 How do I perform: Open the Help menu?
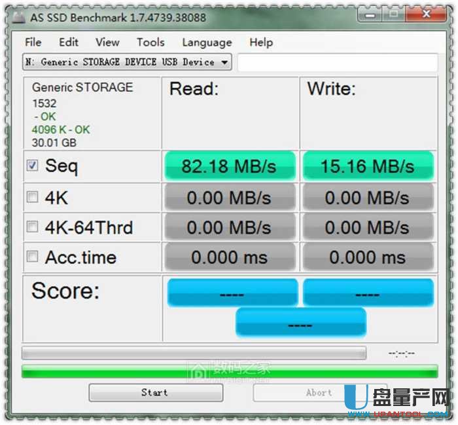[x=261, y=43]
